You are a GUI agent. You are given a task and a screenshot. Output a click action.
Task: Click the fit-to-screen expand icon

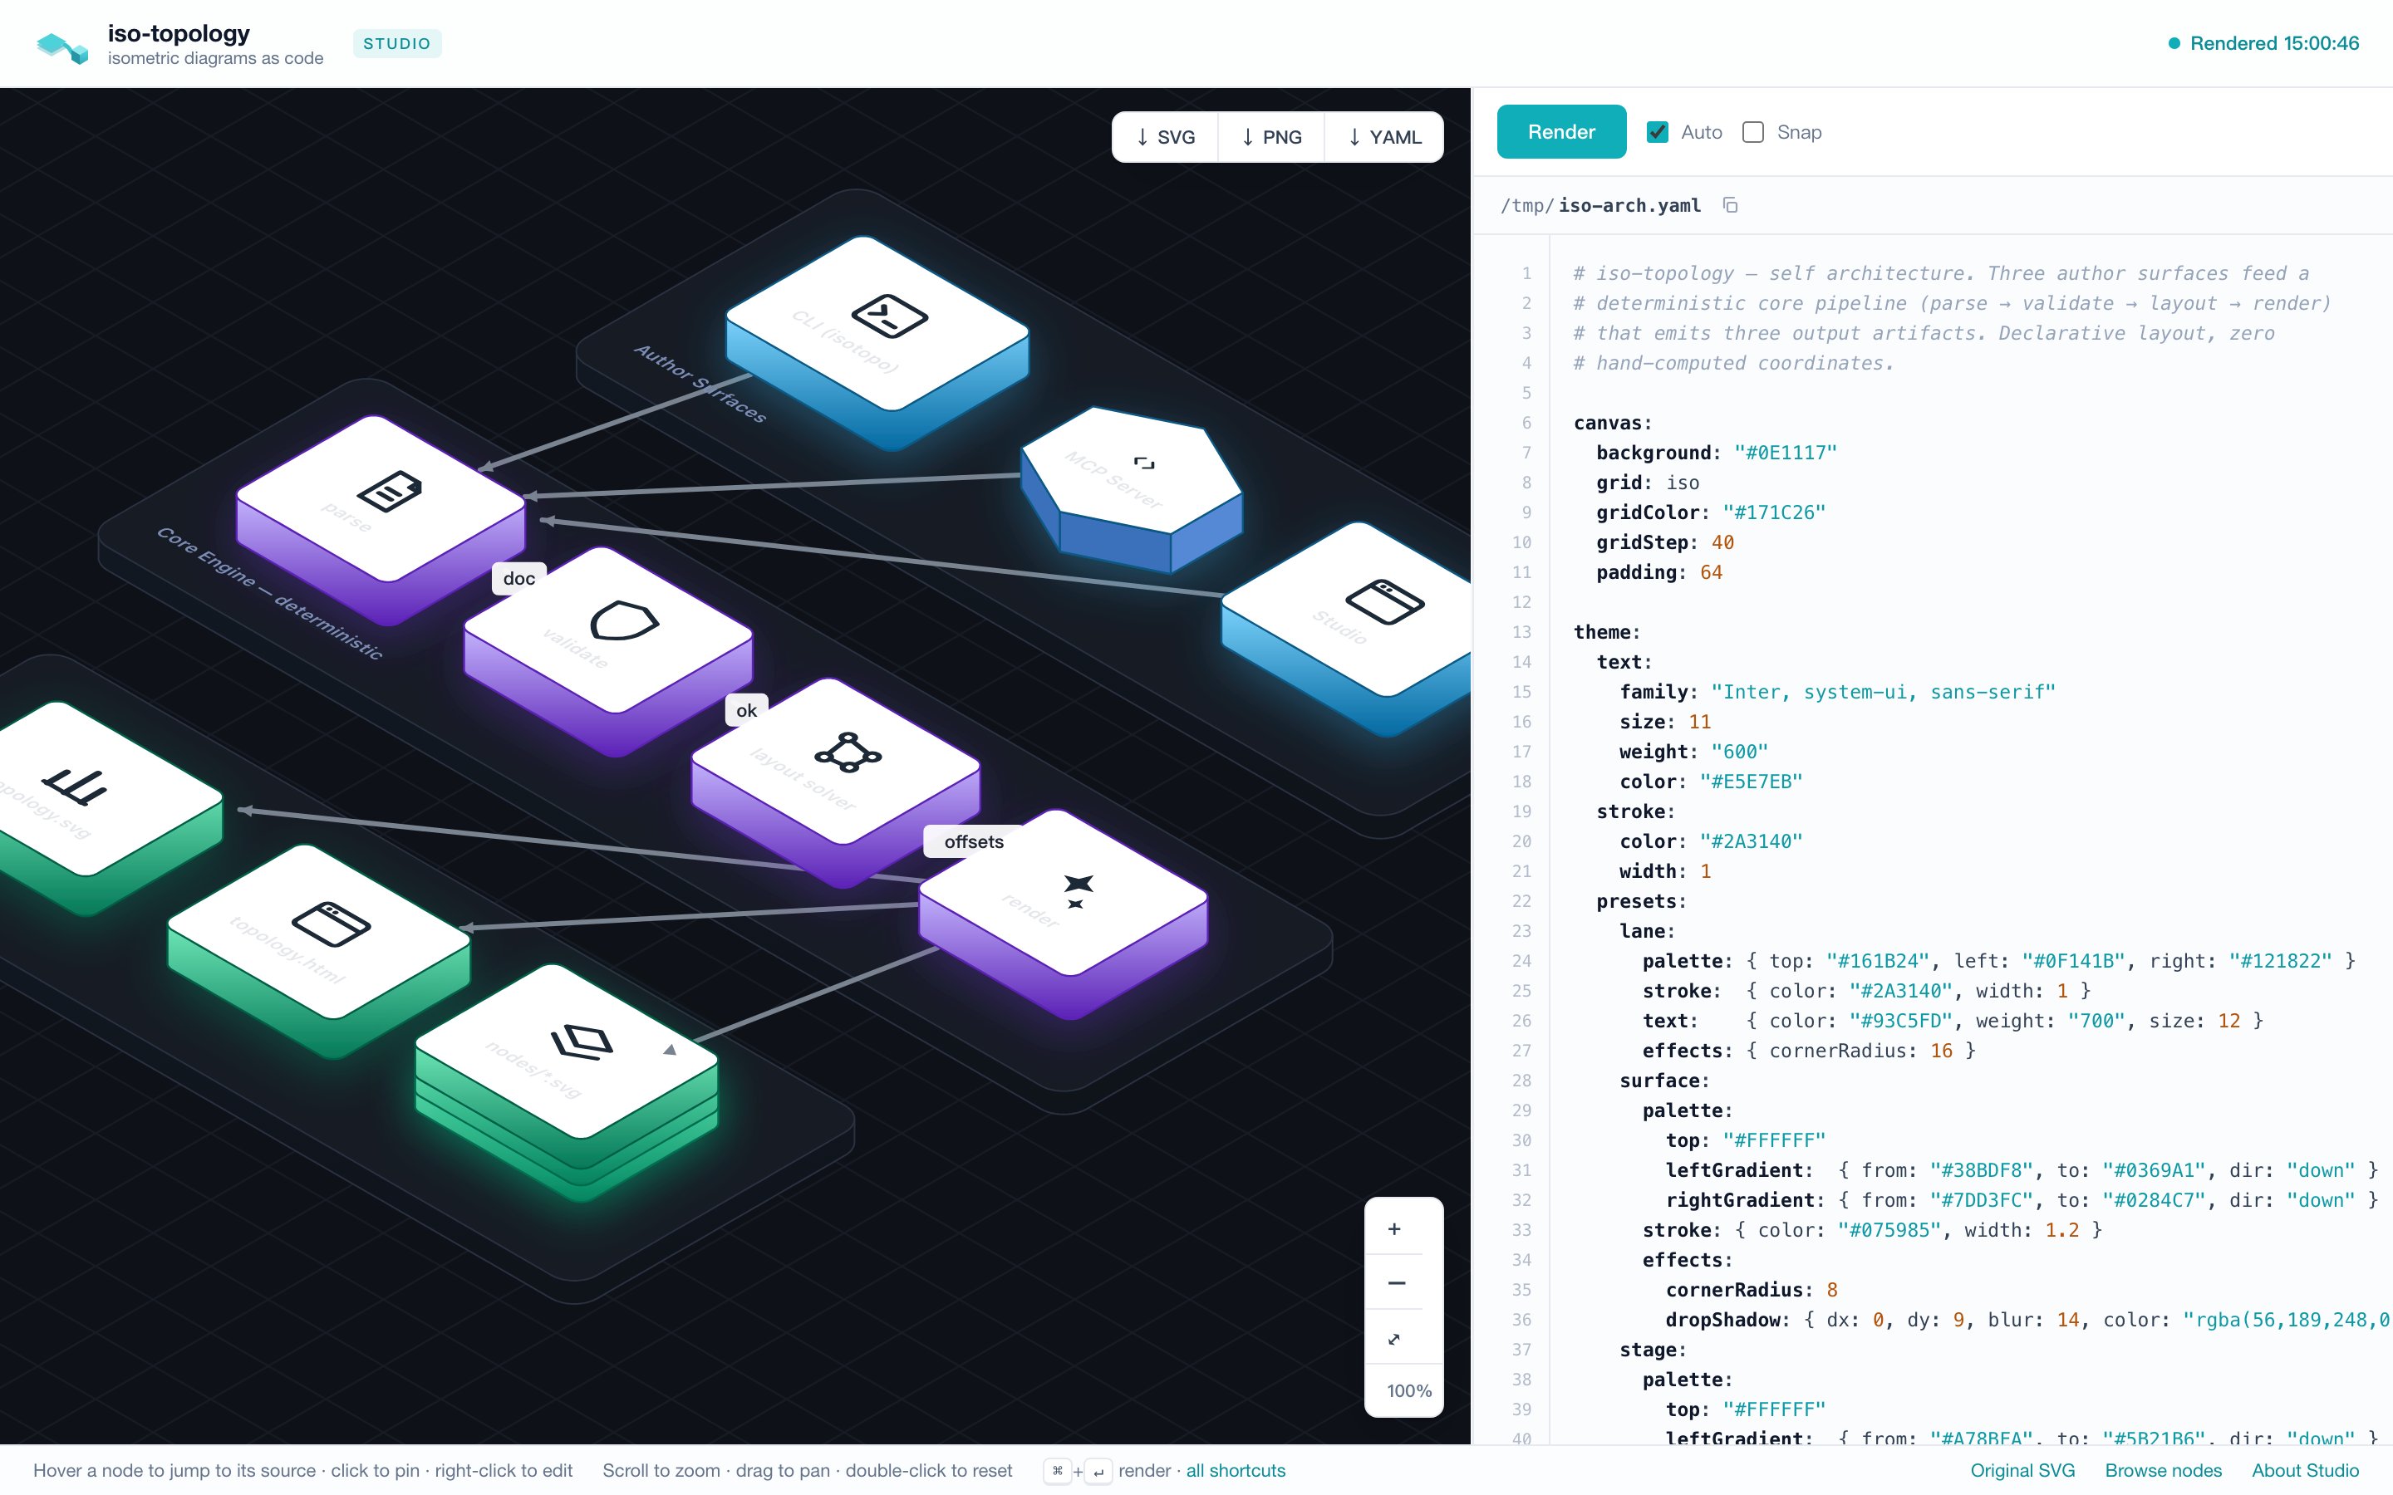(1394, 1339)
